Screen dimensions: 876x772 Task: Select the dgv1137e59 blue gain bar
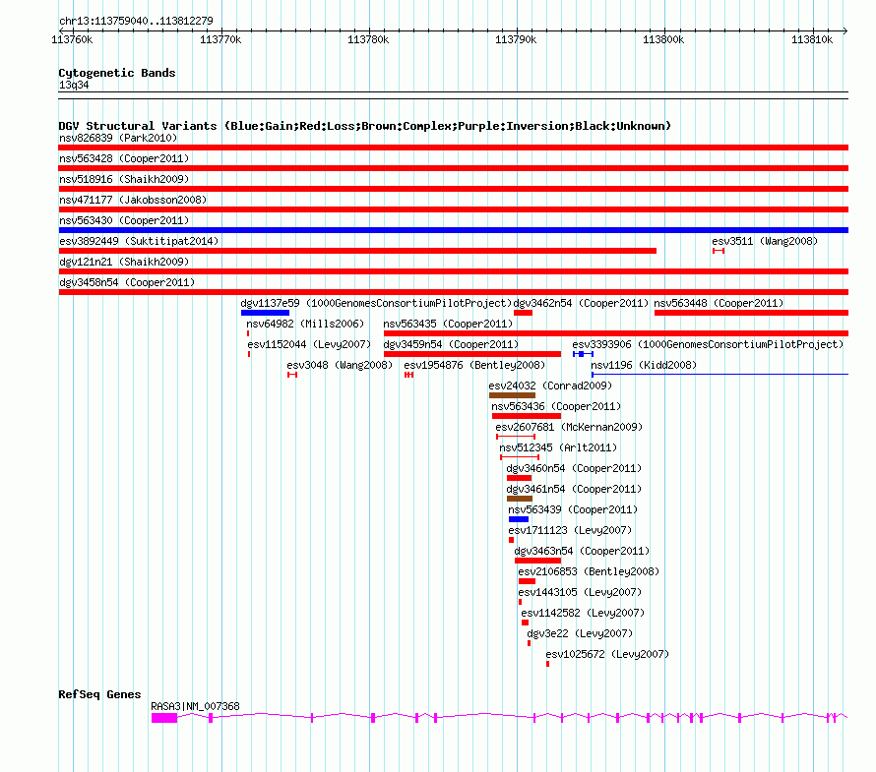[x=265, y=313]
